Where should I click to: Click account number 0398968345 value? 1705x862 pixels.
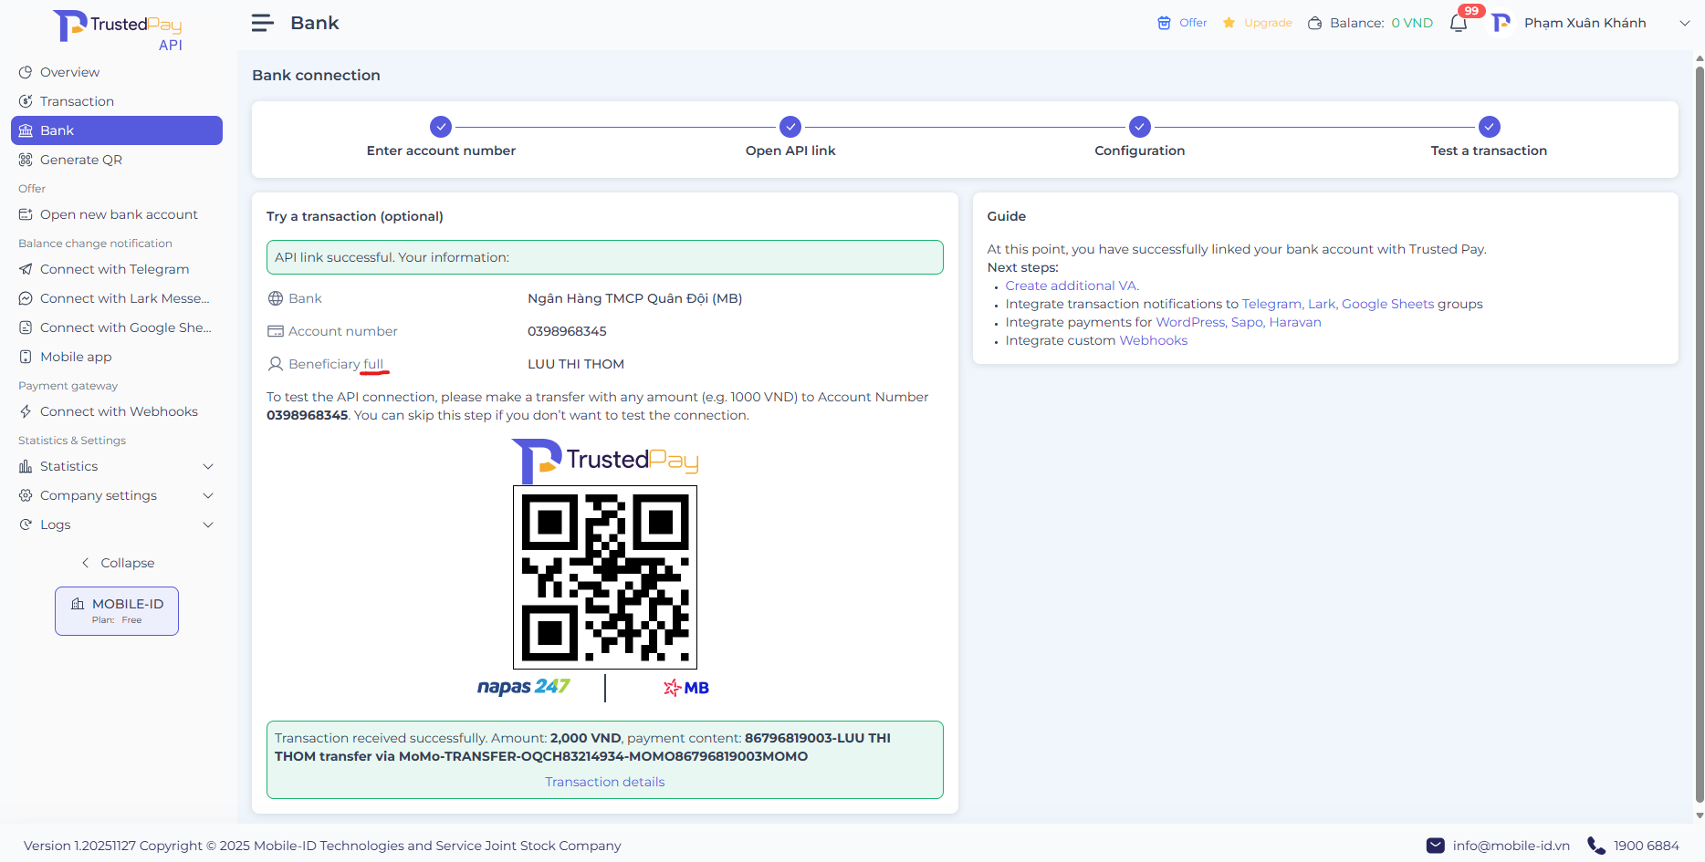(567, 331)
